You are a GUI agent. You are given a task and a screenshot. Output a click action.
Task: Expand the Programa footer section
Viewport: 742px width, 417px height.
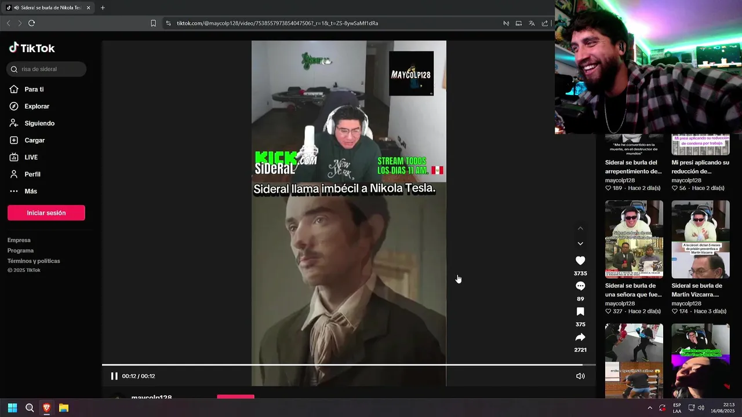pyautogui.click(x=20, y=251)
